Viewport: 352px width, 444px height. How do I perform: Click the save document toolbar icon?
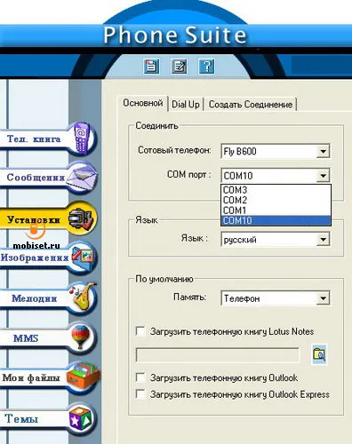pyautogui.click(x=151, y=66)
